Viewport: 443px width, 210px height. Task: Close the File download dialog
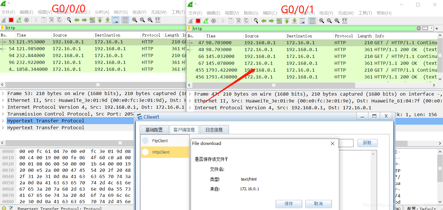[332, 144]
